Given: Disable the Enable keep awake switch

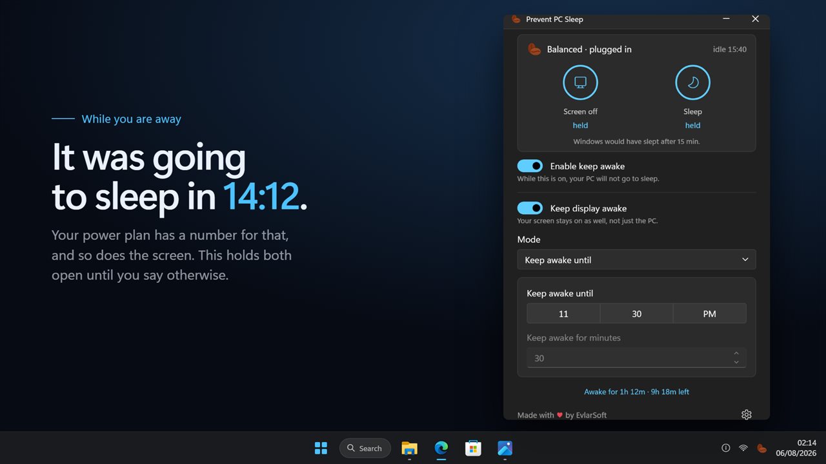Looking at the screenshot, I should (530, 166).
